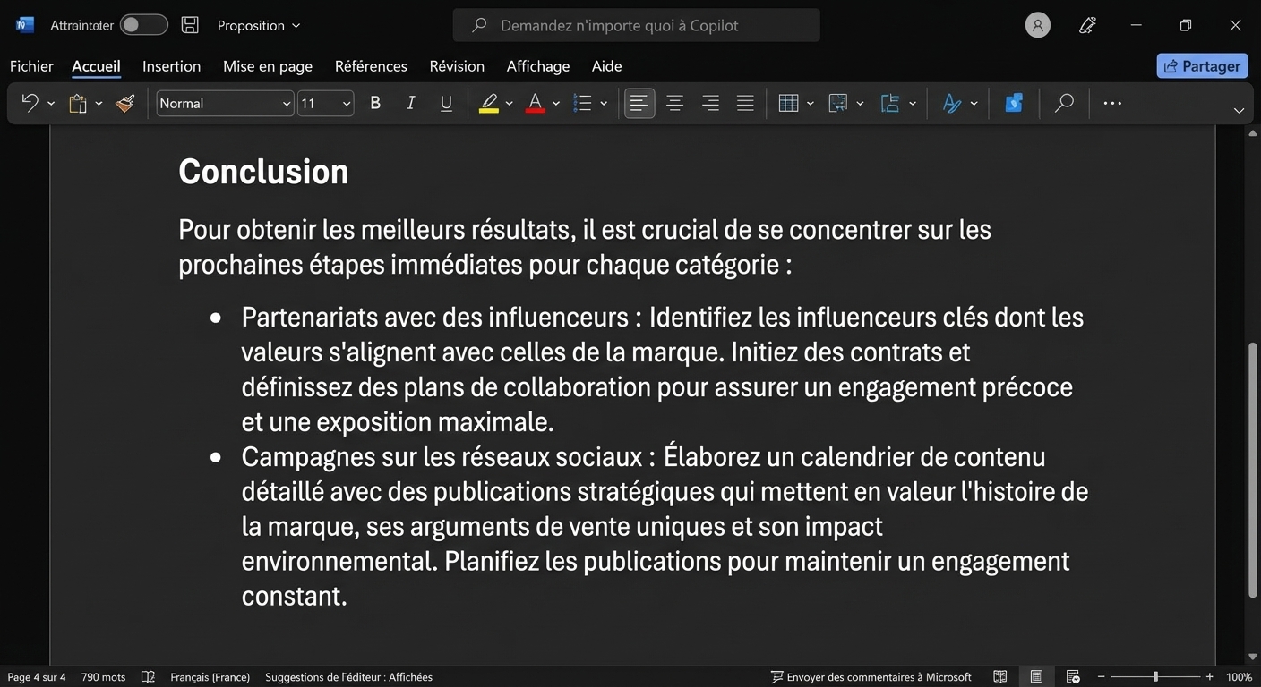Expand the Paste options dropdown arrow
1261x687 pixels.
tap(99, 104)
